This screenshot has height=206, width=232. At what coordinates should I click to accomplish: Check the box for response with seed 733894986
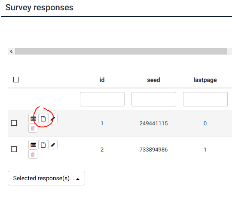coord(14,149)
